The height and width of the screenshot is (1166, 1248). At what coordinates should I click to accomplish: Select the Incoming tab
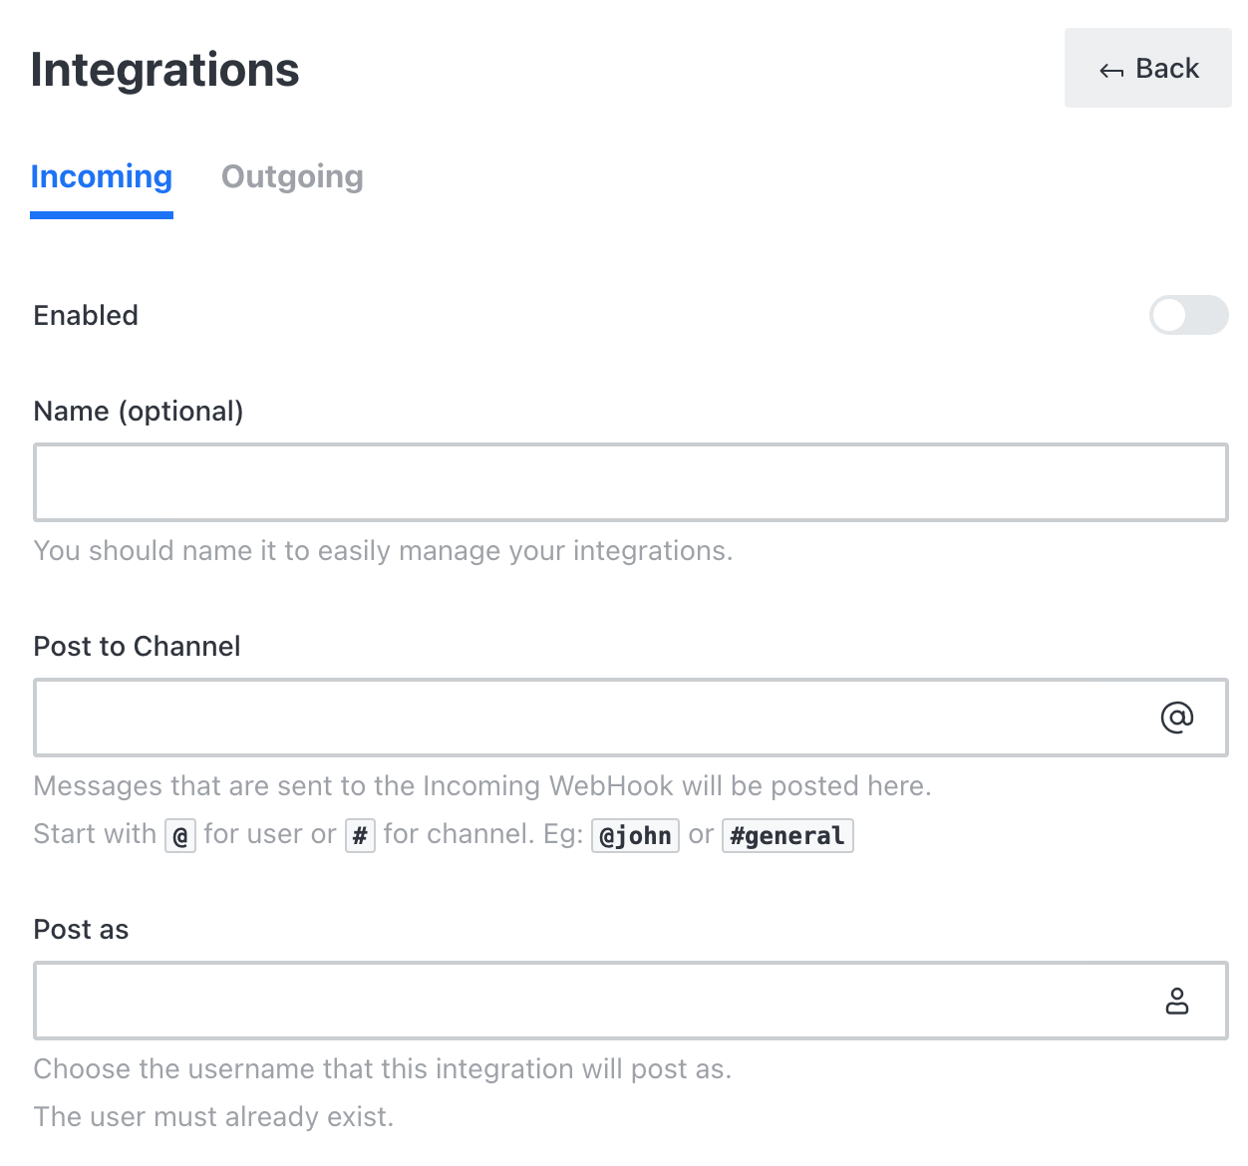(101, 177)
